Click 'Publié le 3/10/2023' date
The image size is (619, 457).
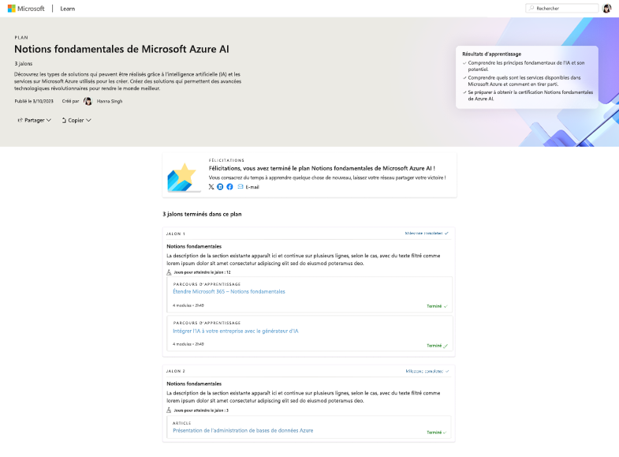(34, 101)
